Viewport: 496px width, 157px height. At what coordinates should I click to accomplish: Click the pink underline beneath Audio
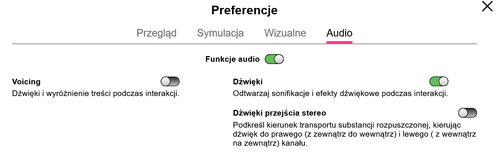(x=339, y=42)
